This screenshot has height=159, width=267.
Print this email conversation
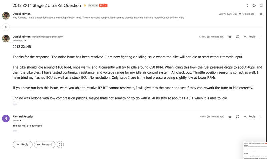coord(254,5)
